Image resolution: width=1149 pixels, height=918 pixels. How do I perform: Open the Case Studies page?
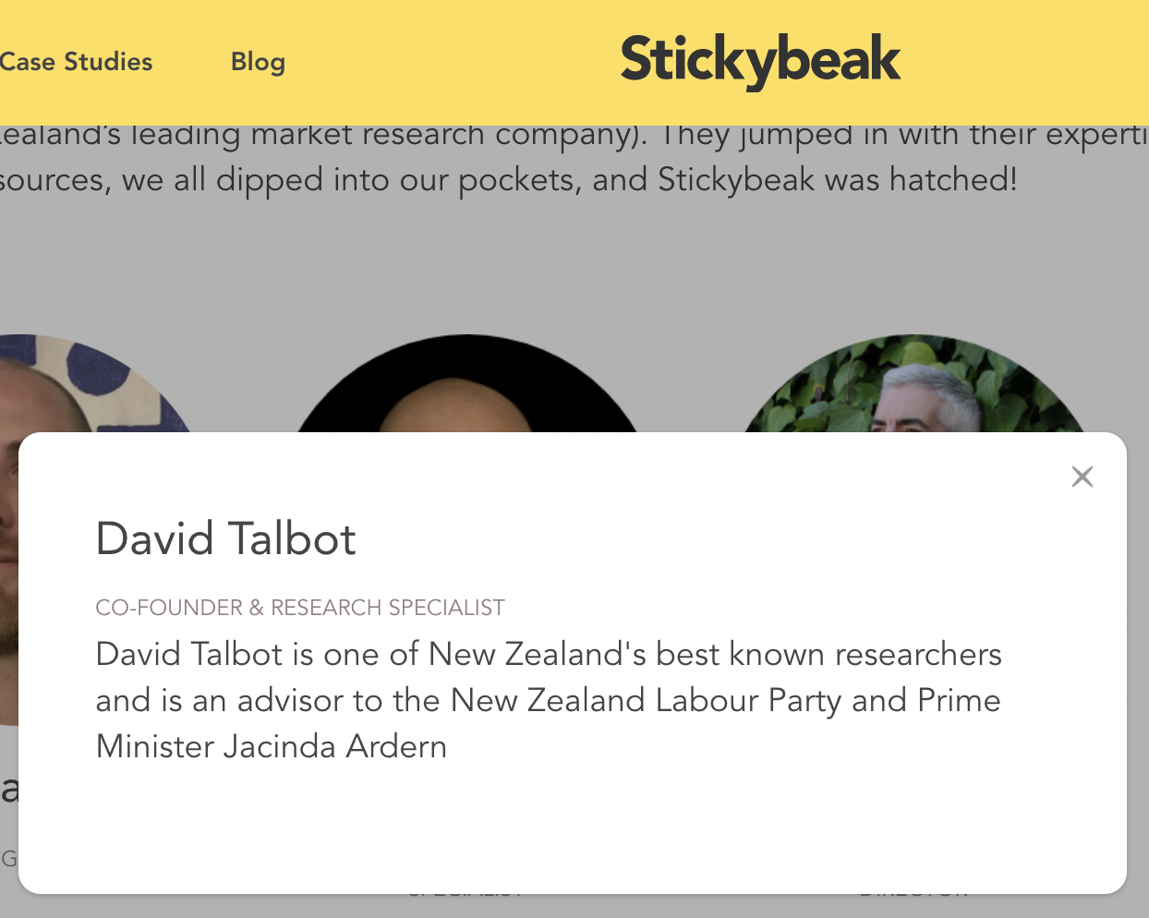pyautogui.click(x=76, y=62)
